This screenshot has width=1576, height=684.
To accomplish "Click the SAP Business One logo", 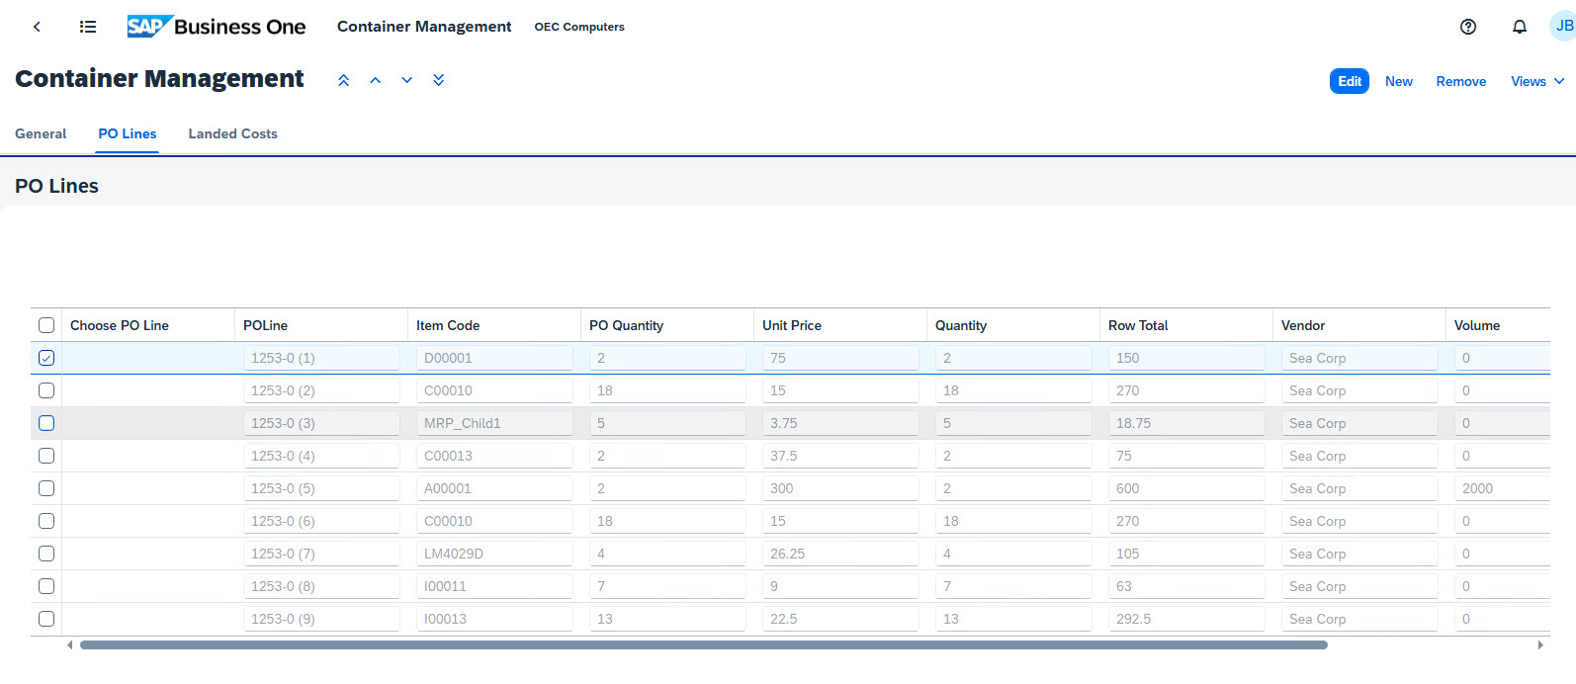I will click(x=217, y=27).
